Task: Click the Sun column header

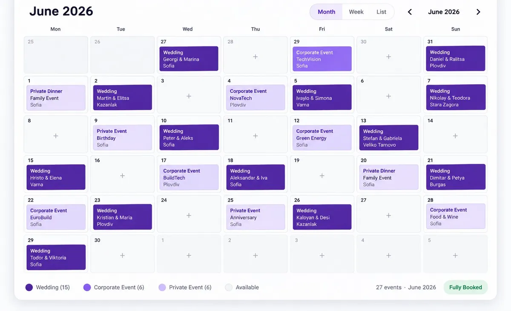Action: 456,29
